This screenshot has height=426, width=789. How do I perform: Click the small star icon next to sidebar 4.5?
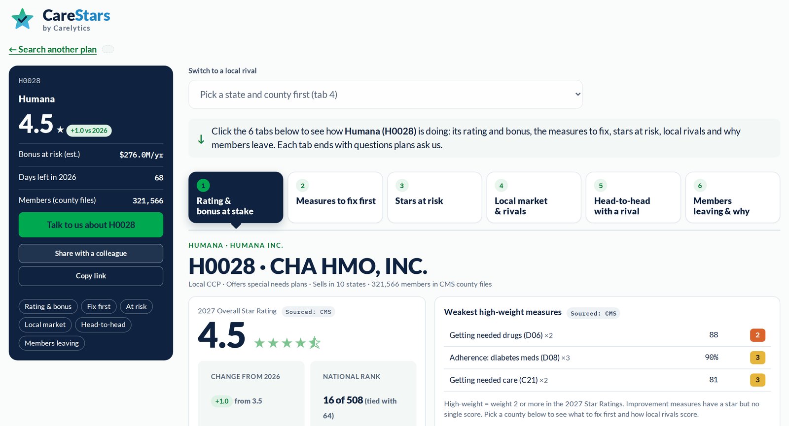click(x=60, y=130)
